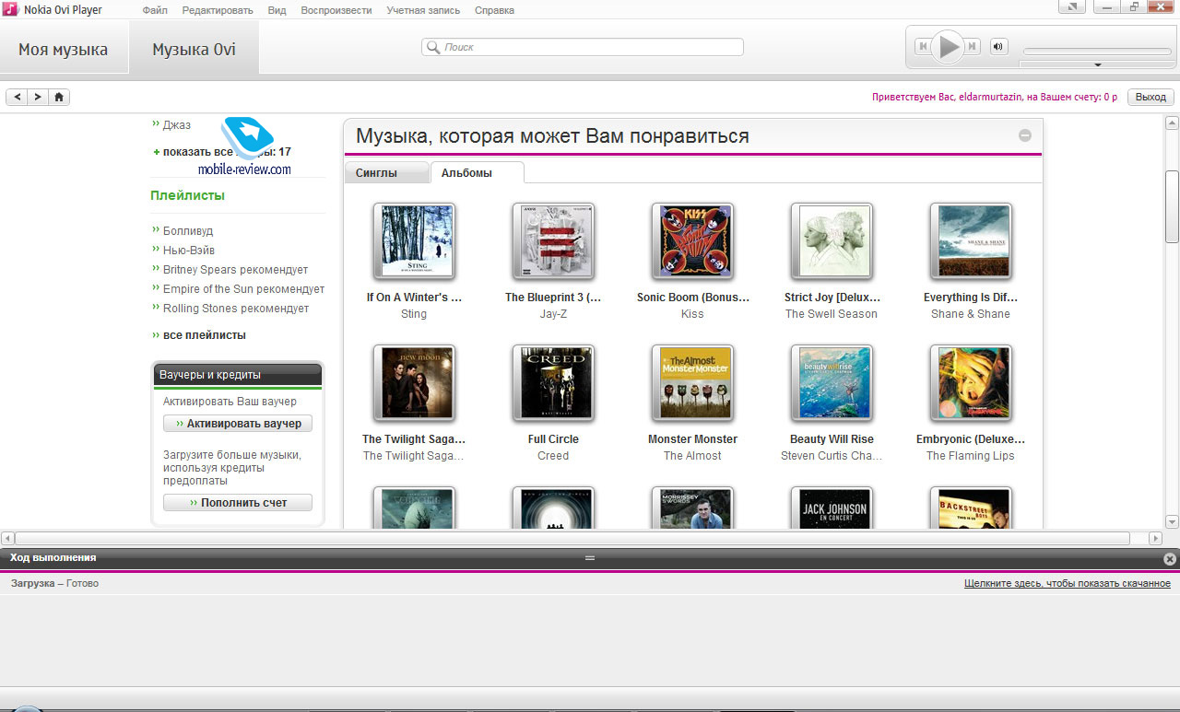Click the forward navigation arrow

coord(38,97)
